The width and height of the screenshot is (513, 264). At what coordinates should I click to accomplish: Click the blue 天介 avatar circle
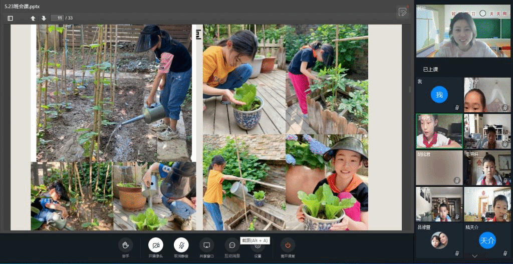[487, 240]
